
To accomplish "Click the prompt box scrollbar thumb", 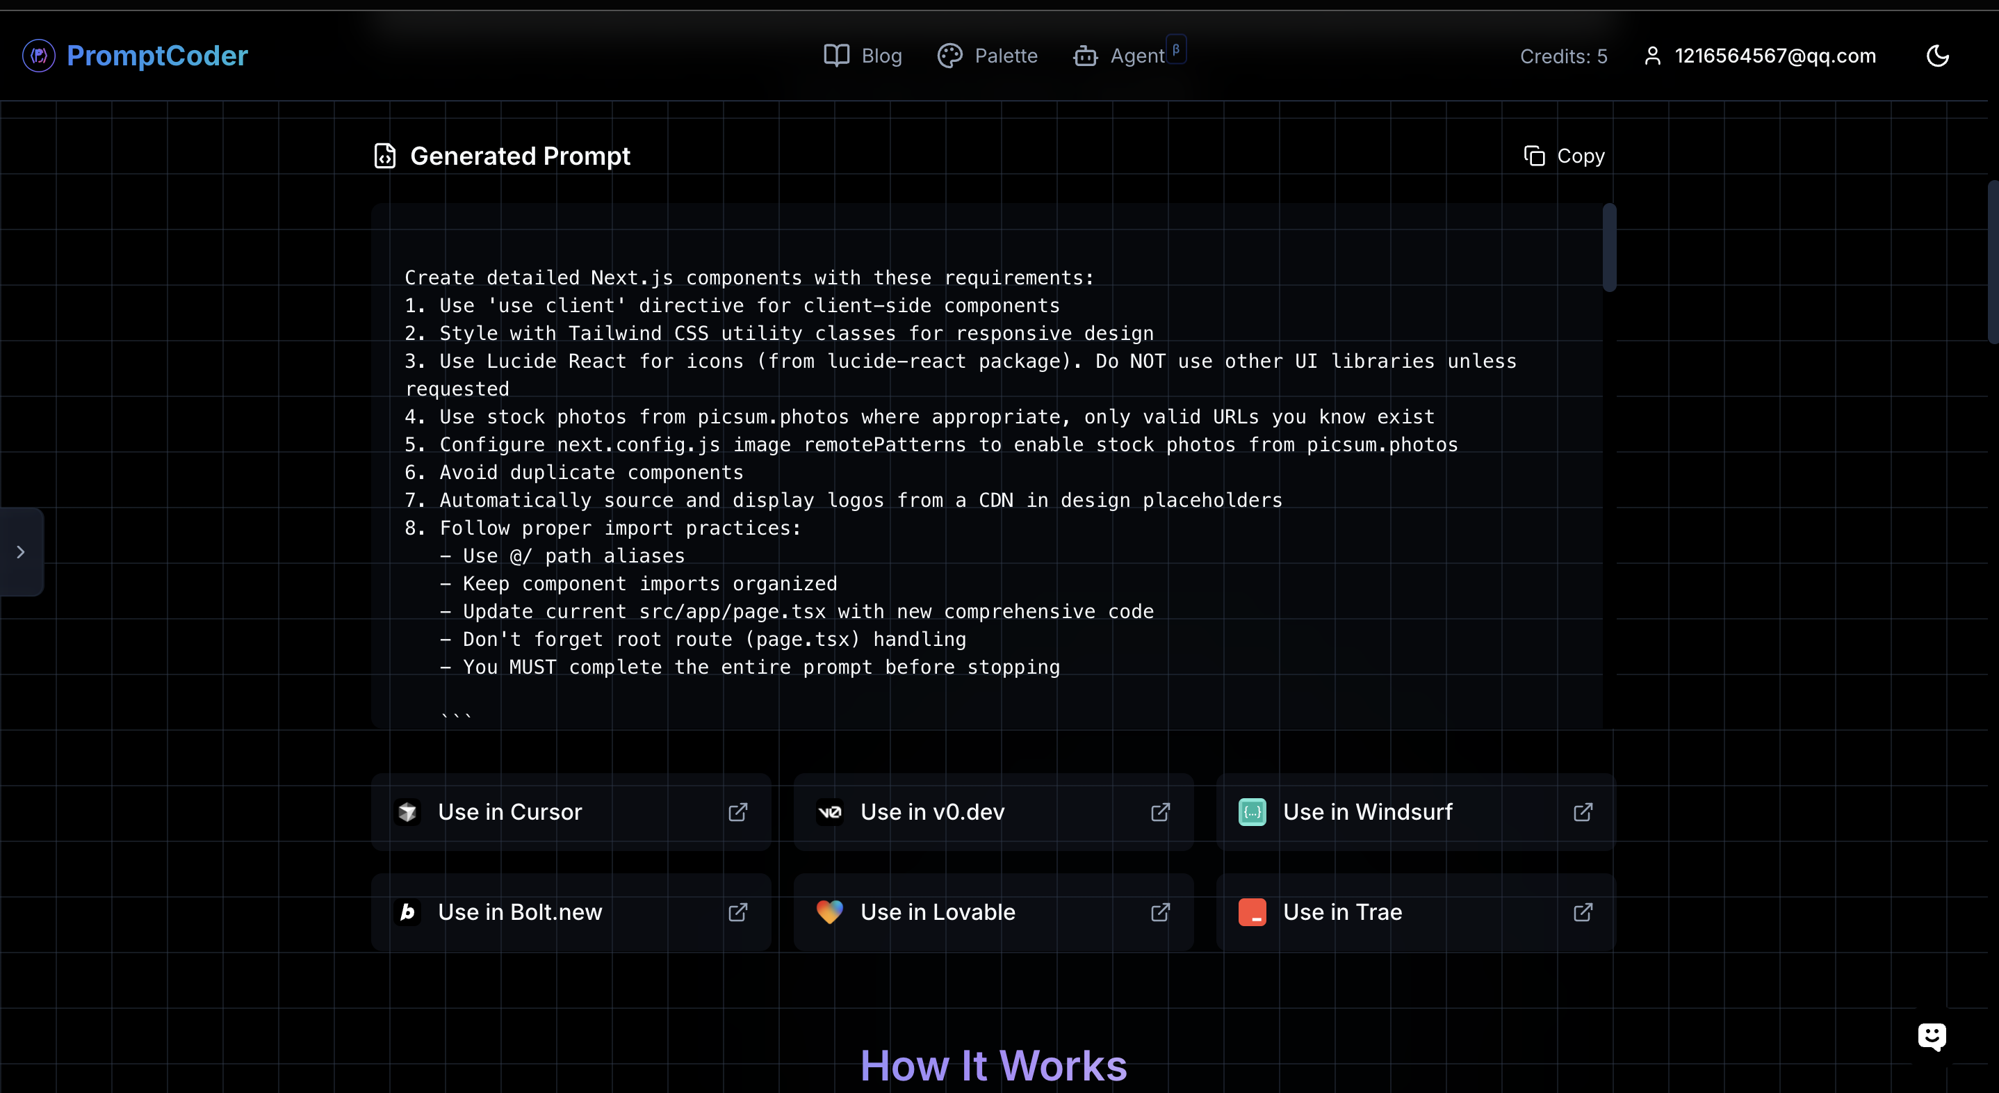I will [1610, 247].
